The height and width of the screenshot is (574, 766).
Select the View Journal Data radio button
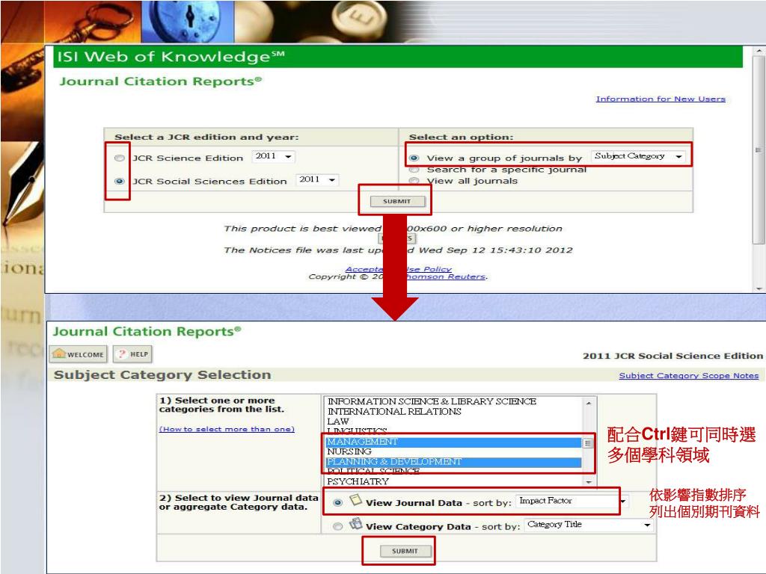click(337, 503)
